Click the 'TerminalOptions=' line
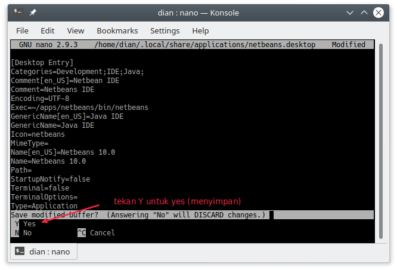Image resolution: width=397 pixels, height=270 pixels. tap(44, 197)
